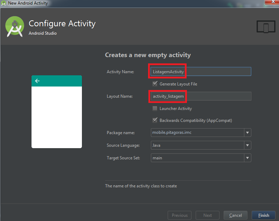Toggle the Generate Layout File checkbox

(x=155, y=84)
